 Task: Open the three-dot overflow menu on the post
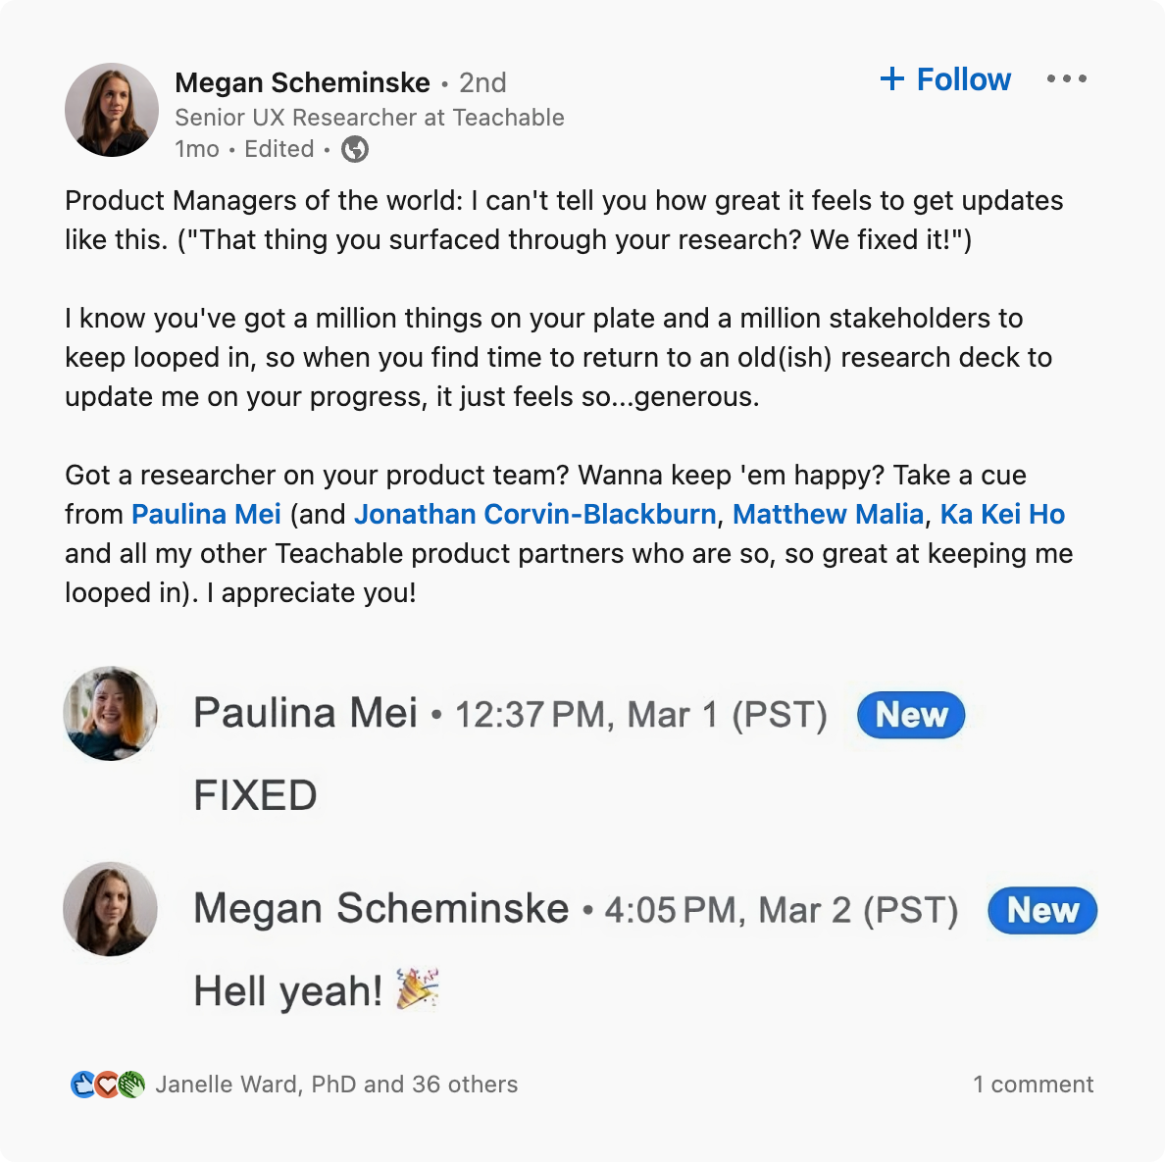(x=1067, y=78)
